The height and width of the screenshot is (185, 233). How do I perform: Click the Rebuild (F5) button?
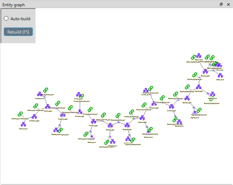(x=18, y=32)
